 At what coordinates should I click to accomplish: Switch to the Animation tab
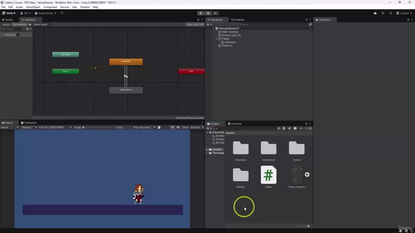29,123
